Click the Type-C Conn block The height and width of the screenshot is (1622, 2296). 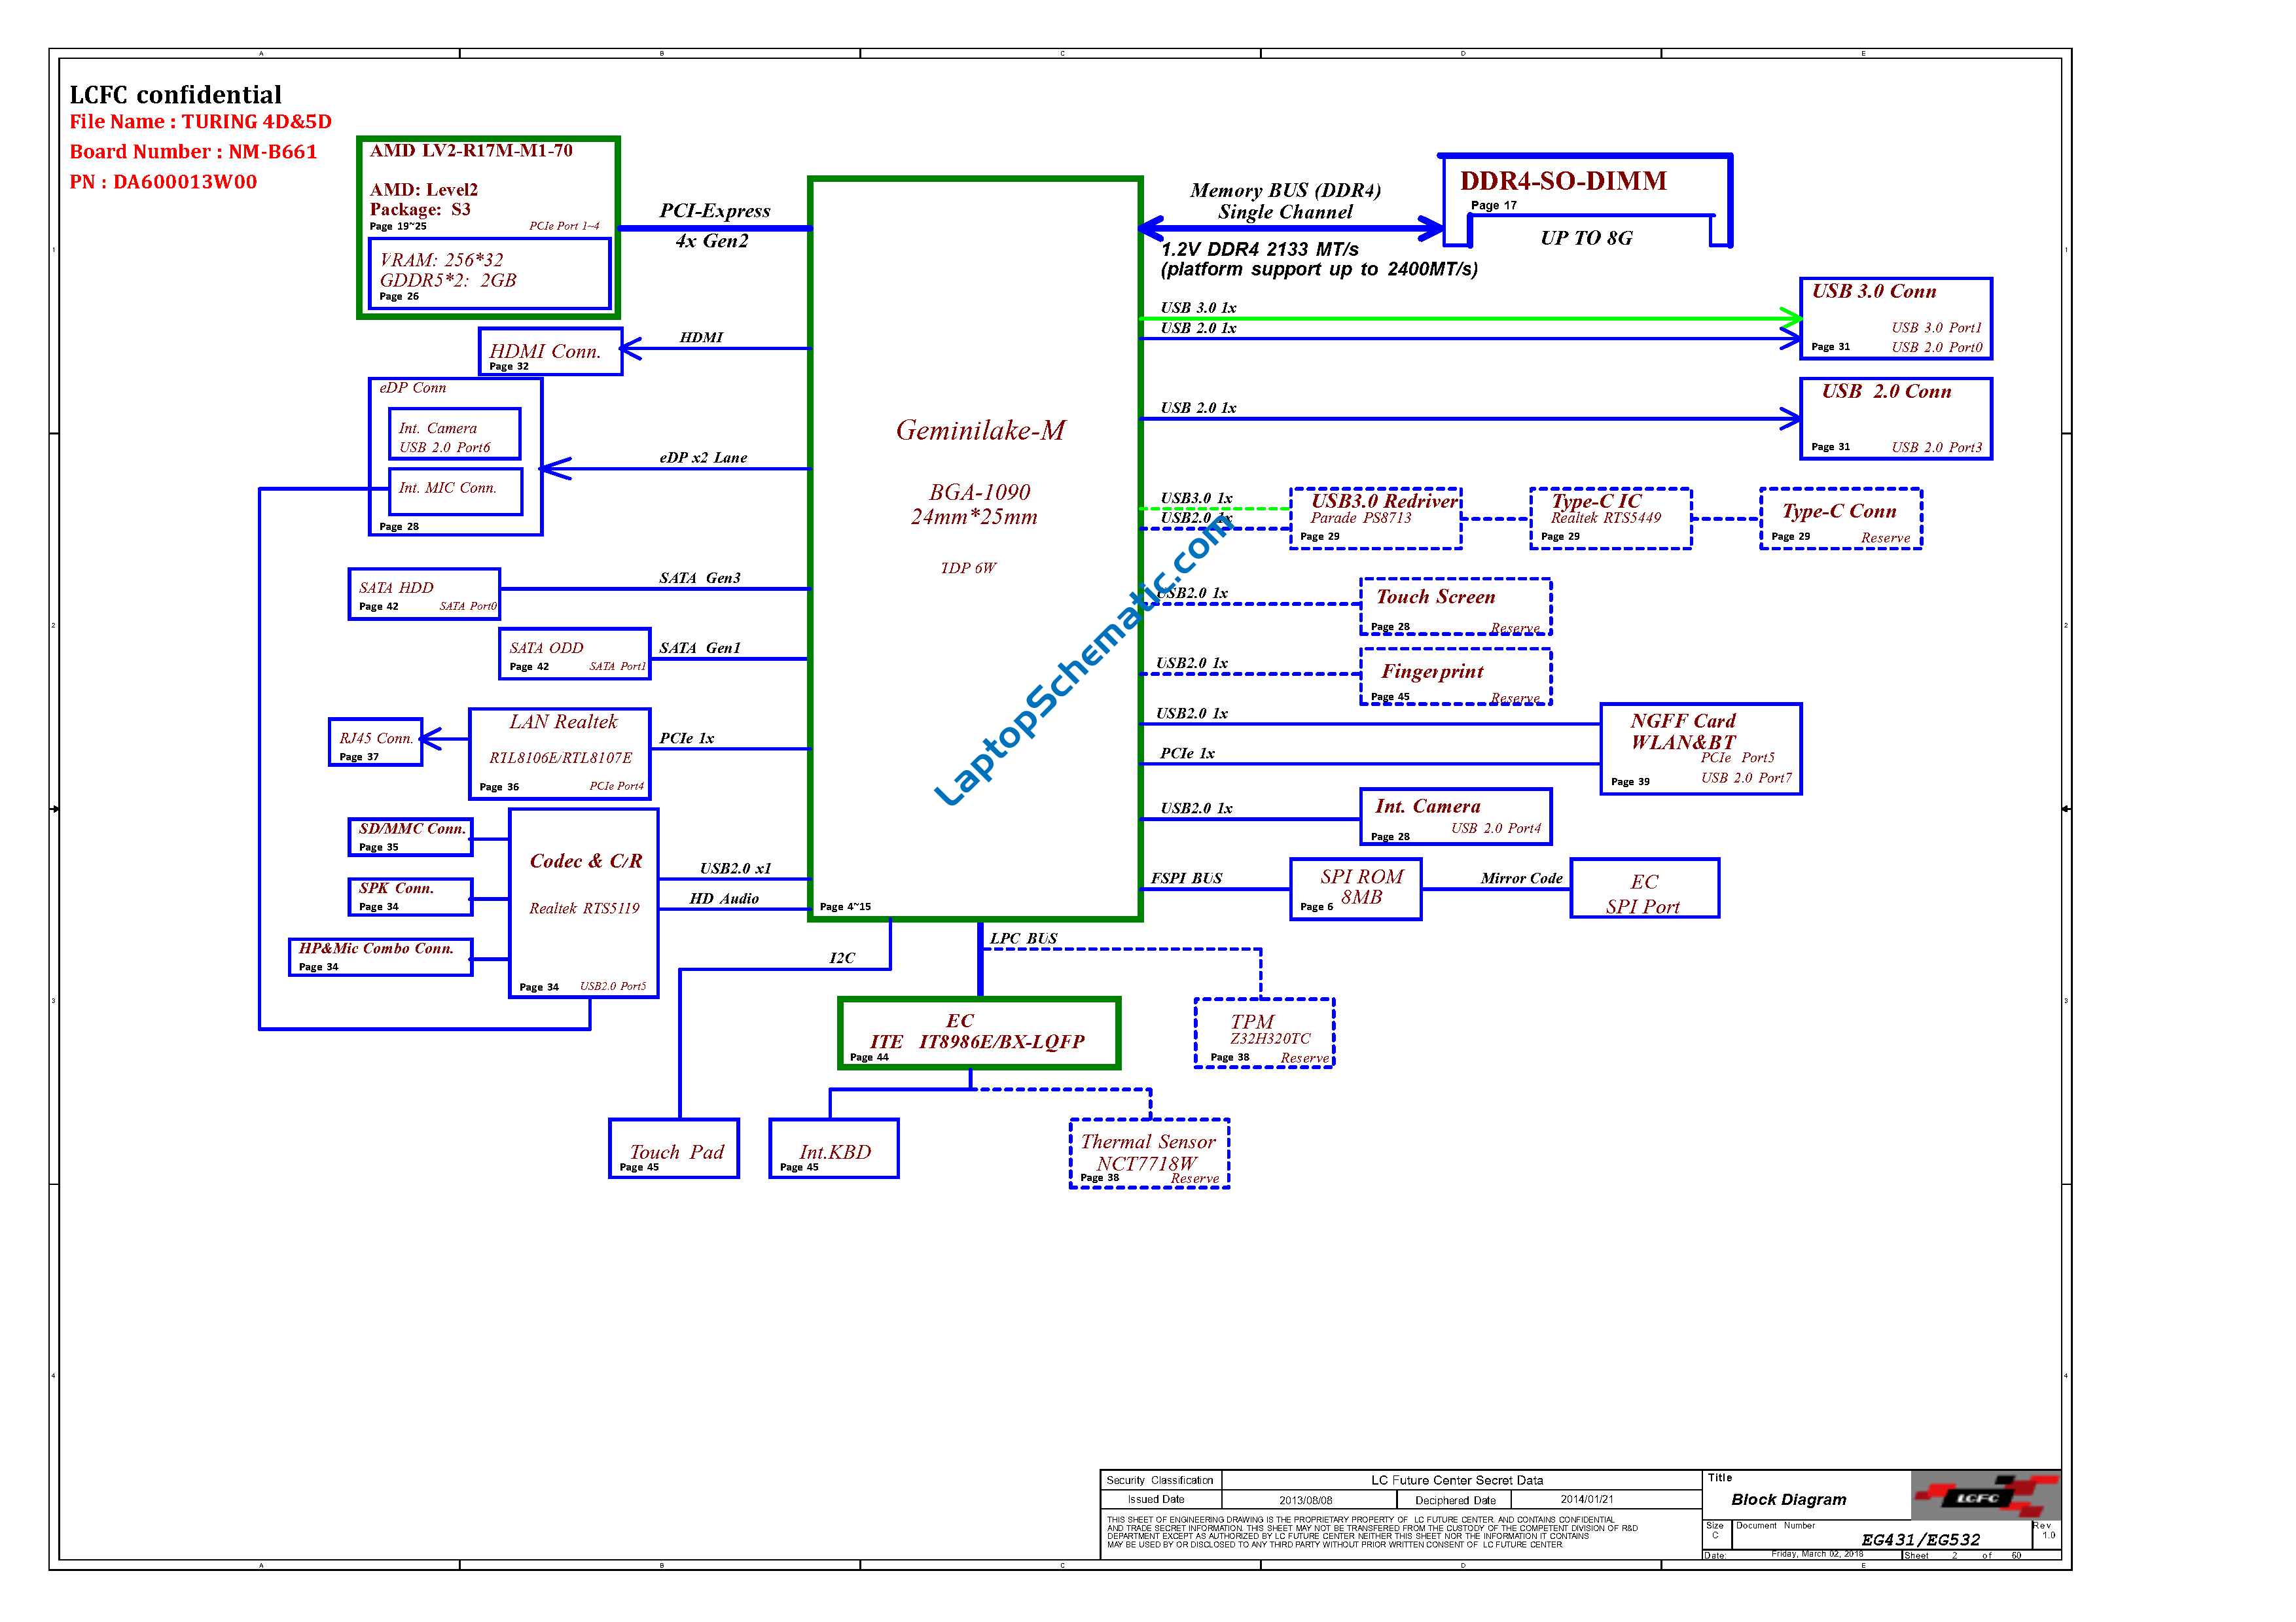point(1841,519)
